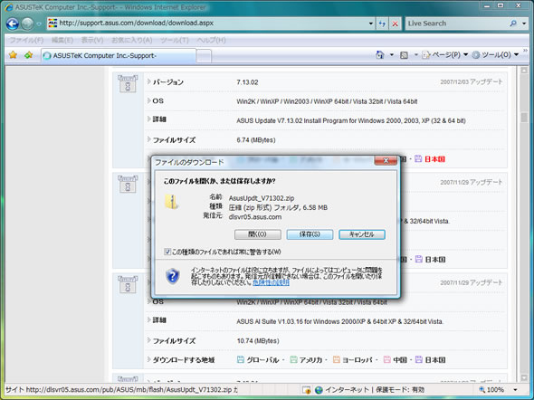Click the Refresh icon beside the address bar
This screenshot has height=400, width=534.
382,24
